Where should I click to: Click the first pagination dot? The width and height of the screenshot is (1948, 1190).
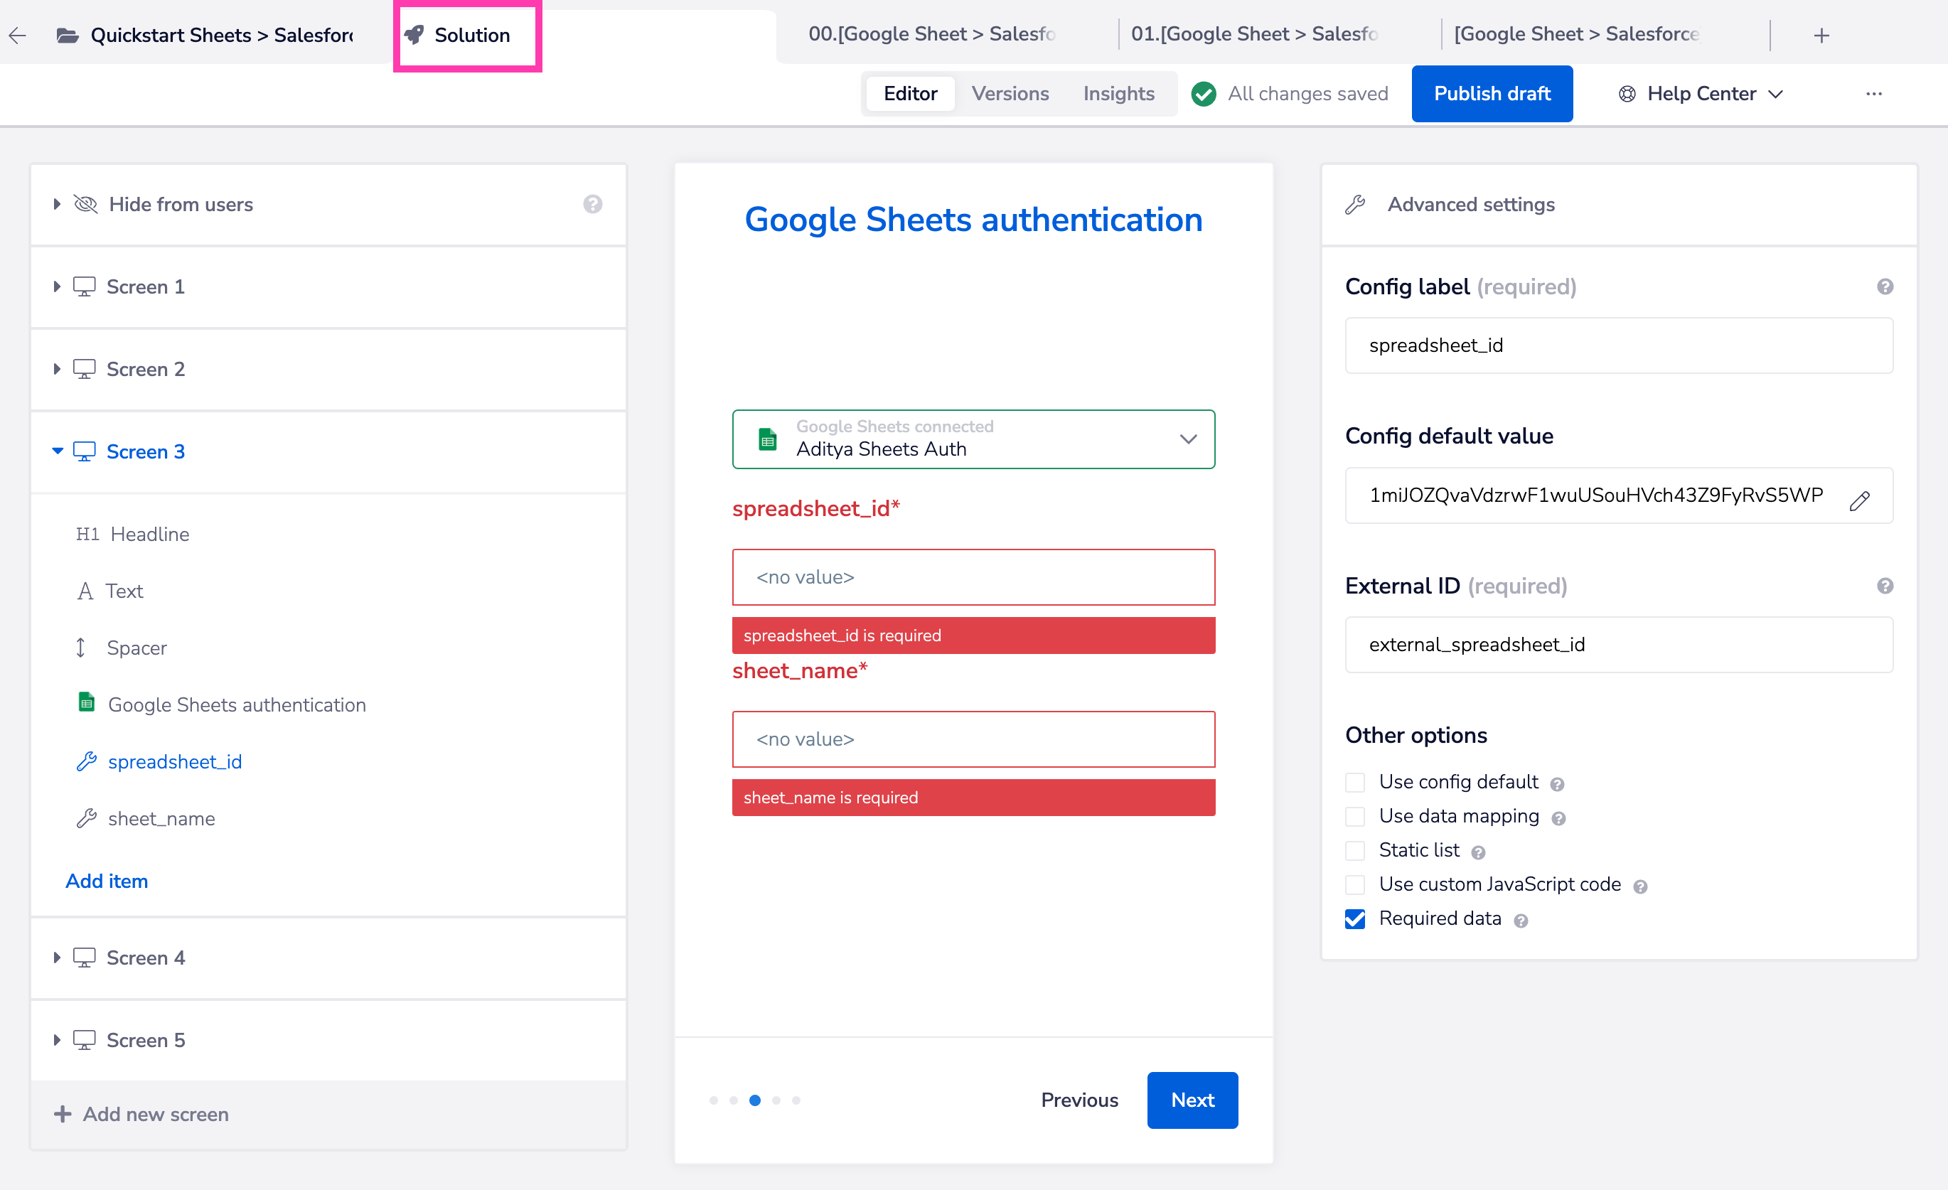[x=714, y=1100]
